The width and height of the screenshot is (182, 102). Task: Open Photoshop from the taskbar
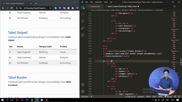(x=27, y=100)
